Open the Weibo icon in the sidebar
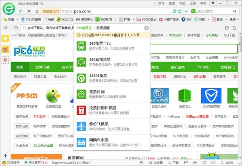The height and width of the screenshot is (166, 242). pyautogui.click(x=5, y=49)
